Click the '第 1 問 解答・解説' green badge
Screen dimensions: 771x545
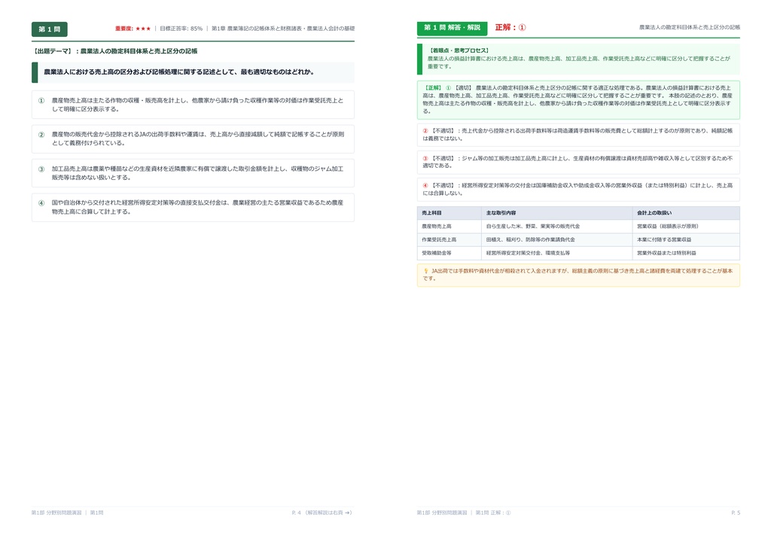click(452, 28)
